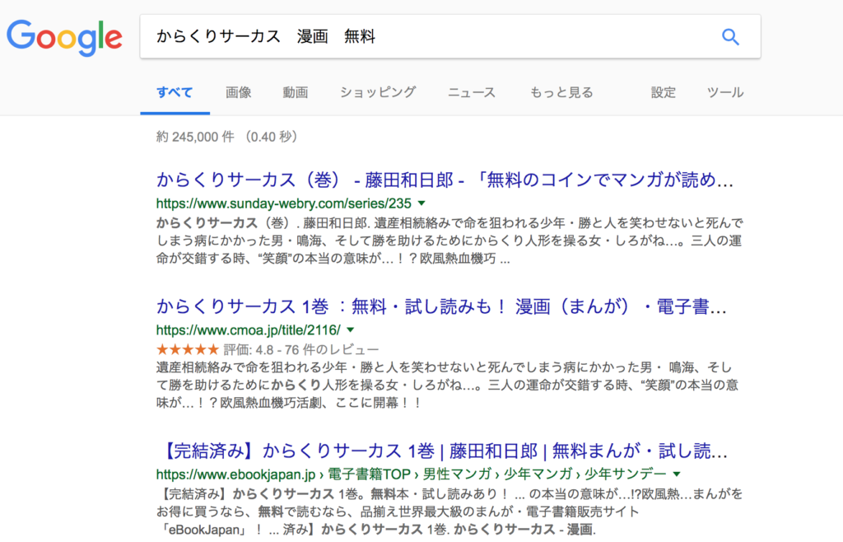Expand the dropdown arrow beside the sunday-webry.com URL
This screenshot has height=542, width=843.
(421, 203)
